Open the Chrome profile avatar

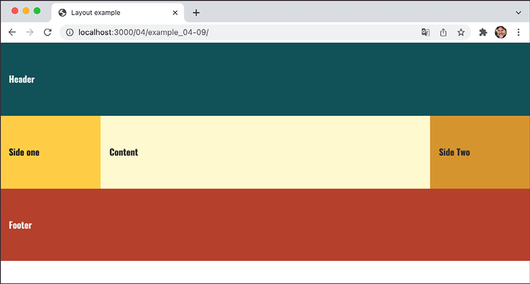501,32
